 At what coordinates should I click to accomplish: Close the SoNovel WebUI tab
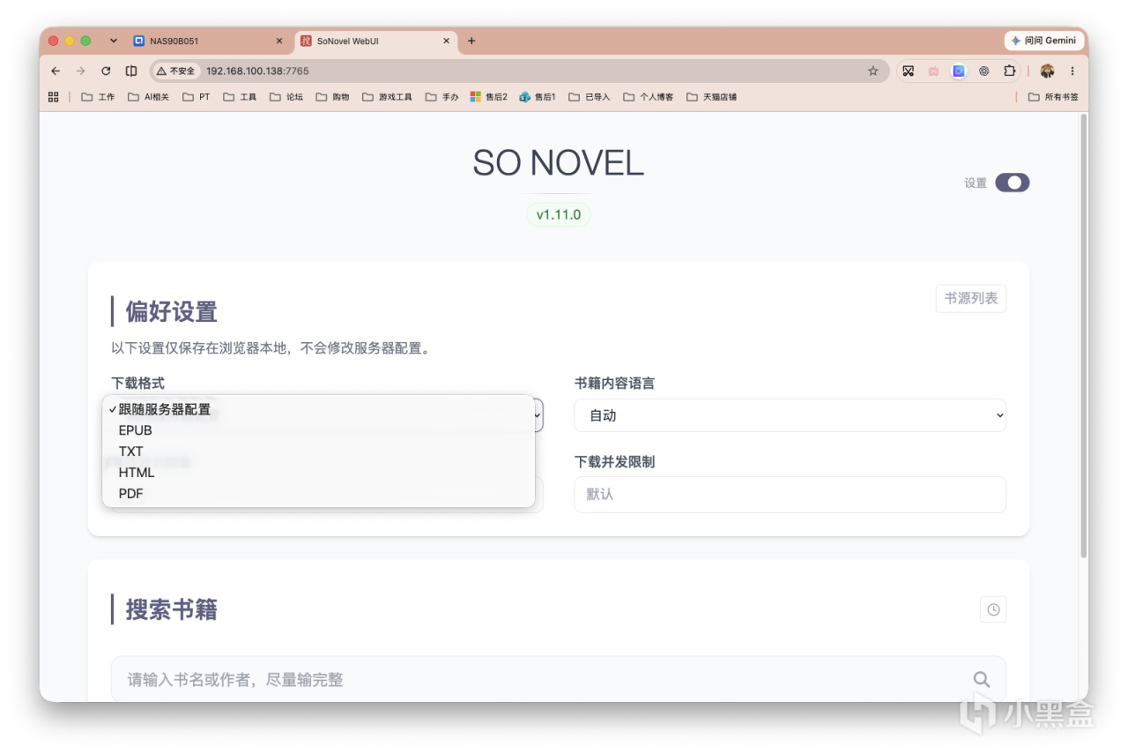click(446, 41)
